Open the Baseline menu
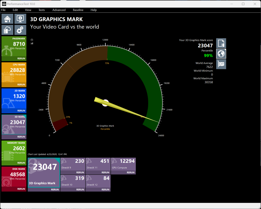 pyautogui.click(x=78, y=10)
